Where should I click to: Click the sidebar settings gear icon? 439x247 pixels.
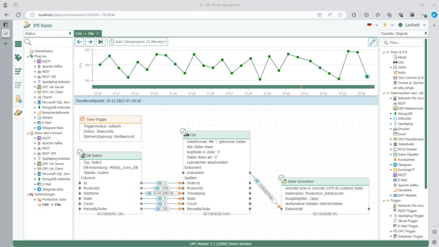coord(434,242)
